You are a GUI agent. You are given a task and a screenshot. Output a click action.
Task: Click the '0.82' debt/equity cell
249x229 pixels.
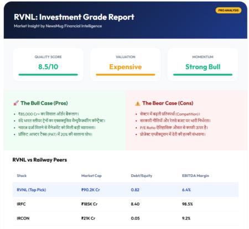point(135,190)
